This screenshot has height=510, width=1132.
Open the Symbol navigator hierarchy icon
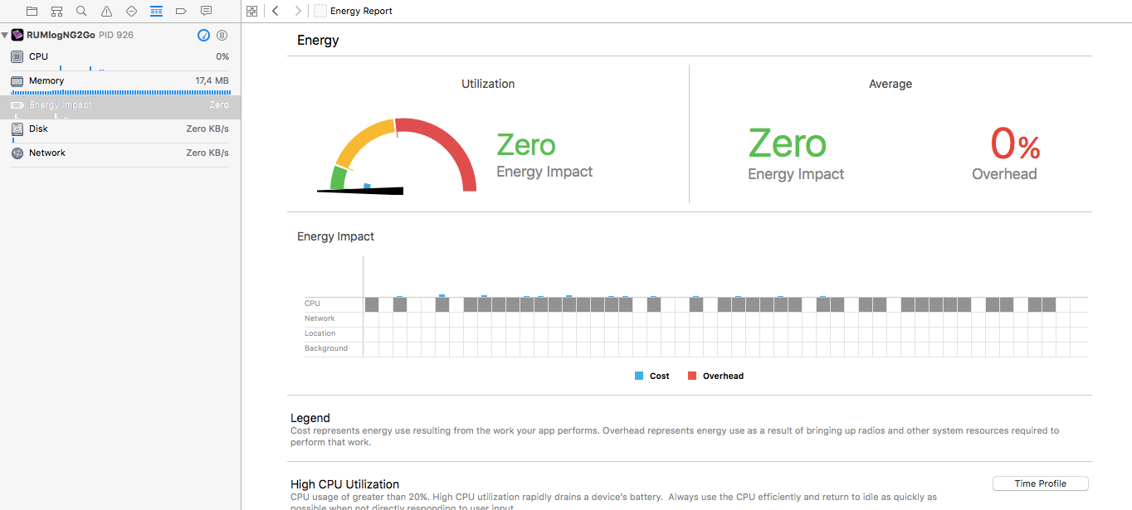(x=56, y=11)
